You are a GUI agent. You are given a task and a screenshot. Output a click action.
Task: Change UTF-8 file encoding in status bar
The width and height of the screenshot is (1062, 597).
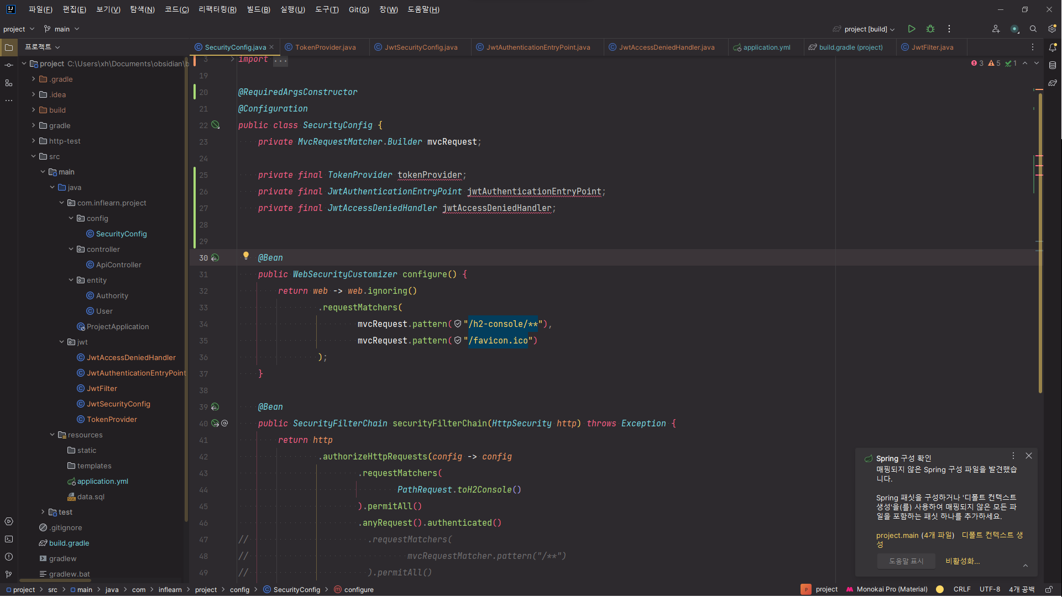click(990, 590)
